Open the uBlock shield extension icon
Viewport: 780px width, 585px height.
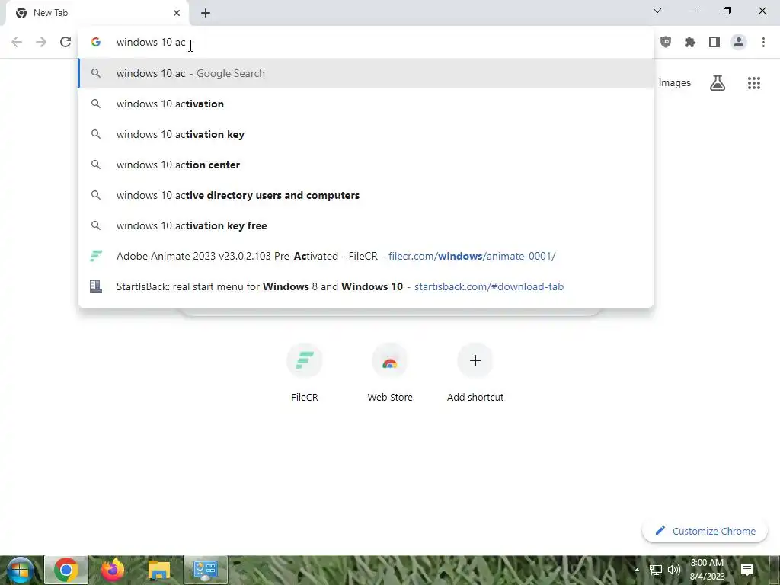point(665,42)
